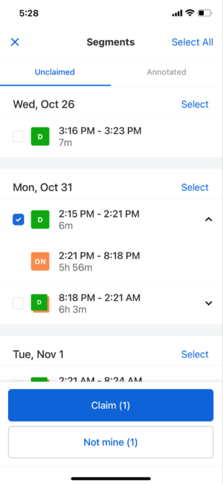223x484 pixels.
Task: Close Segments screen with X icon
Action: 15,42
